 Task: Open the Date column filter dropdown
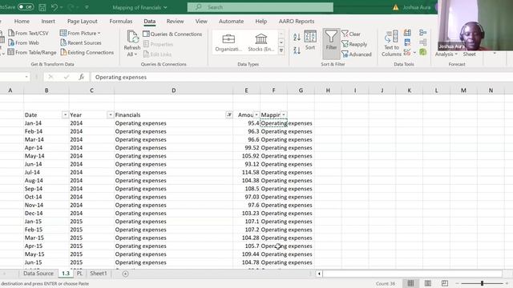[65, 115]
